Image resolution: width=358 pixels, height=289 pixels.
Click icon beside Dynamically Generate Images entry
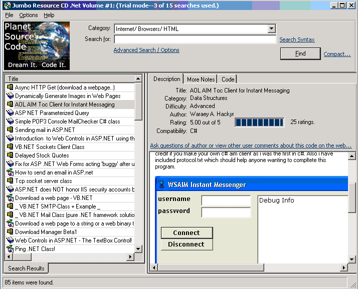pos(10,95)
